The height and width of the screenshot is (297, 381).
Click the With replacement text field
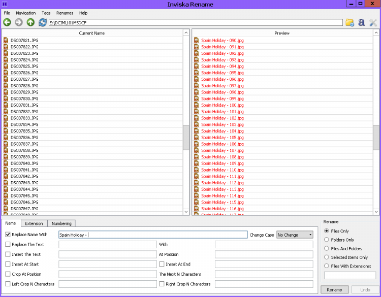(x=264, y=244)
